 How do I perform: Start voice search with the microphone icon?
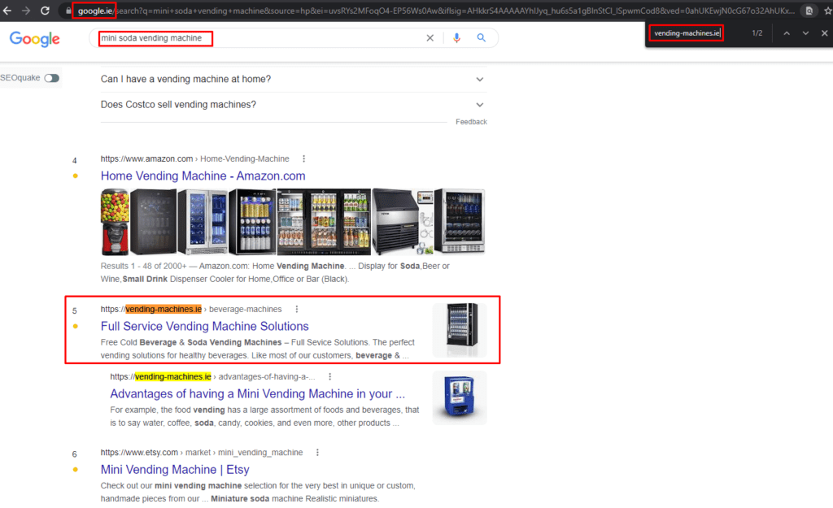pyautogui.click(x=456, y=37)
